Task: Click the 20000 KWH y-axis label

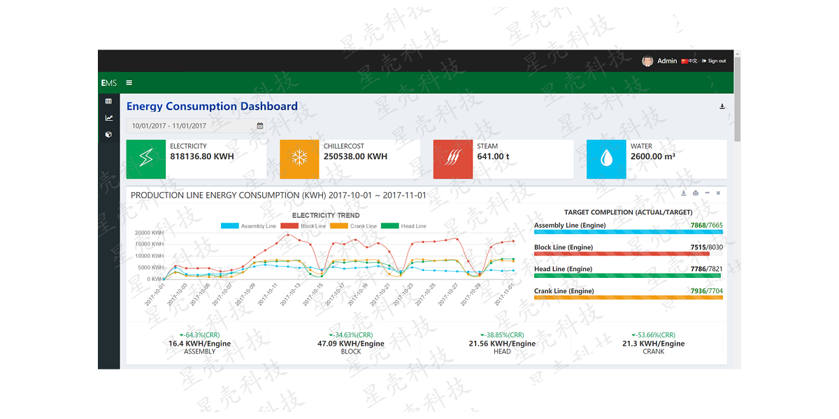Action: click(x=149, y=233)
